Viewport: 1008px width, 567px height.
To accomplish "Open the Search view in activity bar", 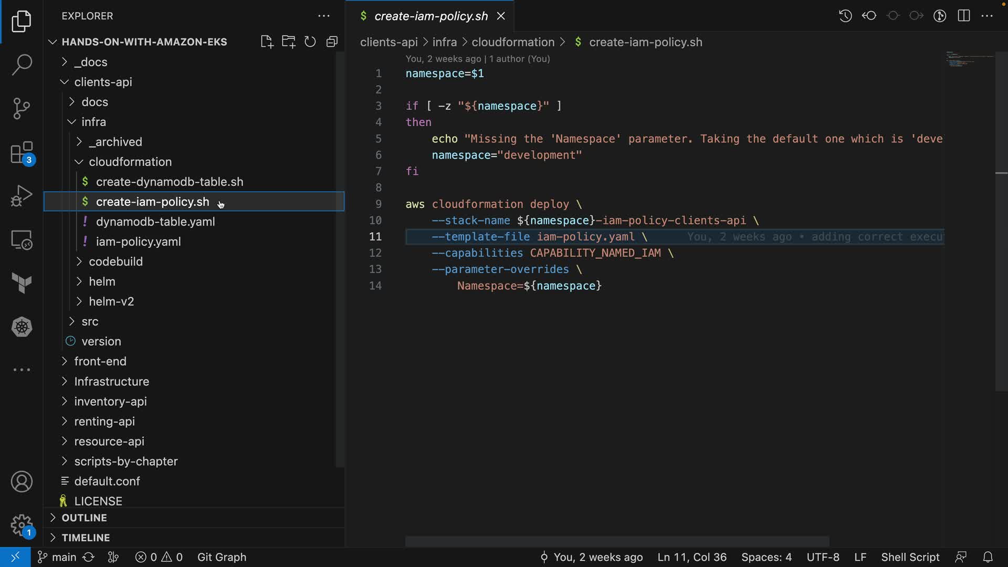I will click(22, 65).
